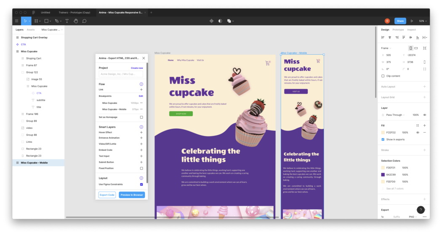Open the Move tool options chevron

click(29, 21)
